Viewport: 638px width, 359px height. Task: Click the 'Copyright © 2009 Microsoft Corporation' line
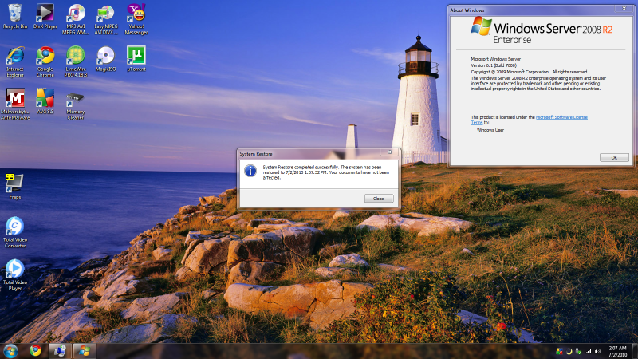click(x=530, y=72)
